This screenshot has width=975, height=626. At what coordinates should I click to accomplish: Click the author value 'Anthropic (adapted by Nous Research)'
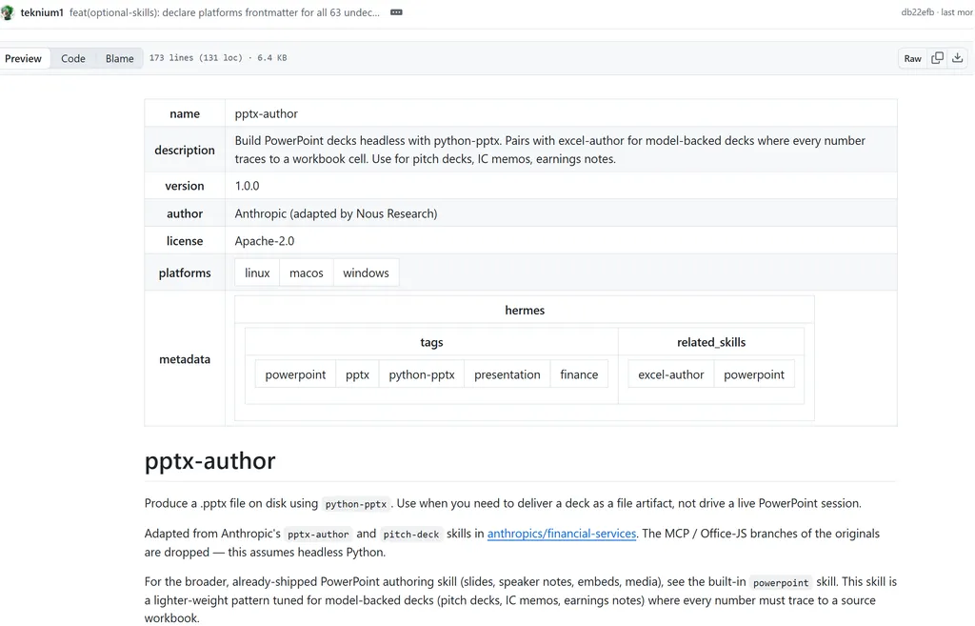(x=336, y=213)
